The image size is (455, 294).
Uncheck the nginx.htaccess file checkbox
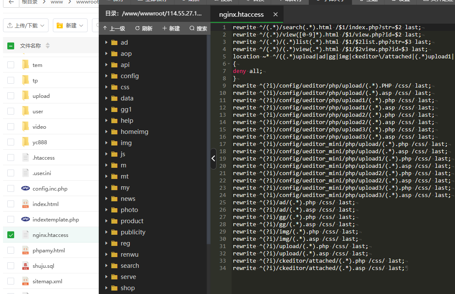11,235
